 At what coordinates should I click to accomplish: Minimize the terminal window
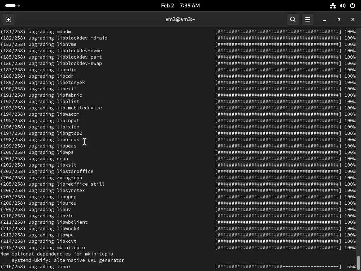pos(325,19)
